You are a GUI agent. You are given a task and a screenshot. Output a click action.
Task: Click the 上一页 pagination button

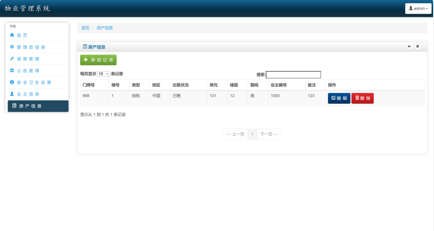click(x=236, y=134)
